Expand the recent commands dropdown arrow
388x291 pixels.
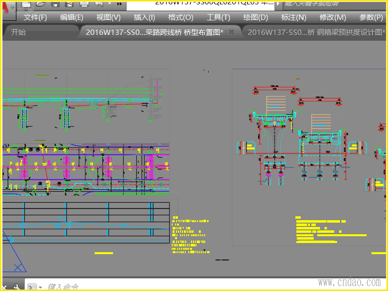pos(40,288)
